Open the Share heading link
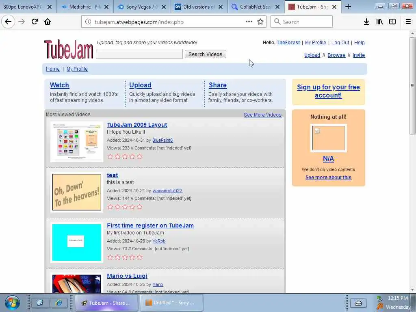Image resolution: width=416 pixels, height=312 pixels. (x=218, y=85)
